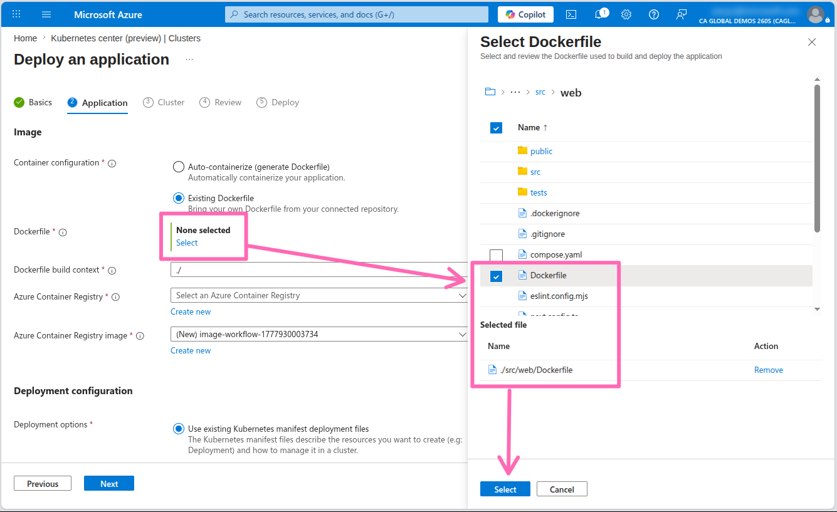Screen dimensions: 837x512
Task: Click the compose.yaml file name
Action: tap(556, 254)
